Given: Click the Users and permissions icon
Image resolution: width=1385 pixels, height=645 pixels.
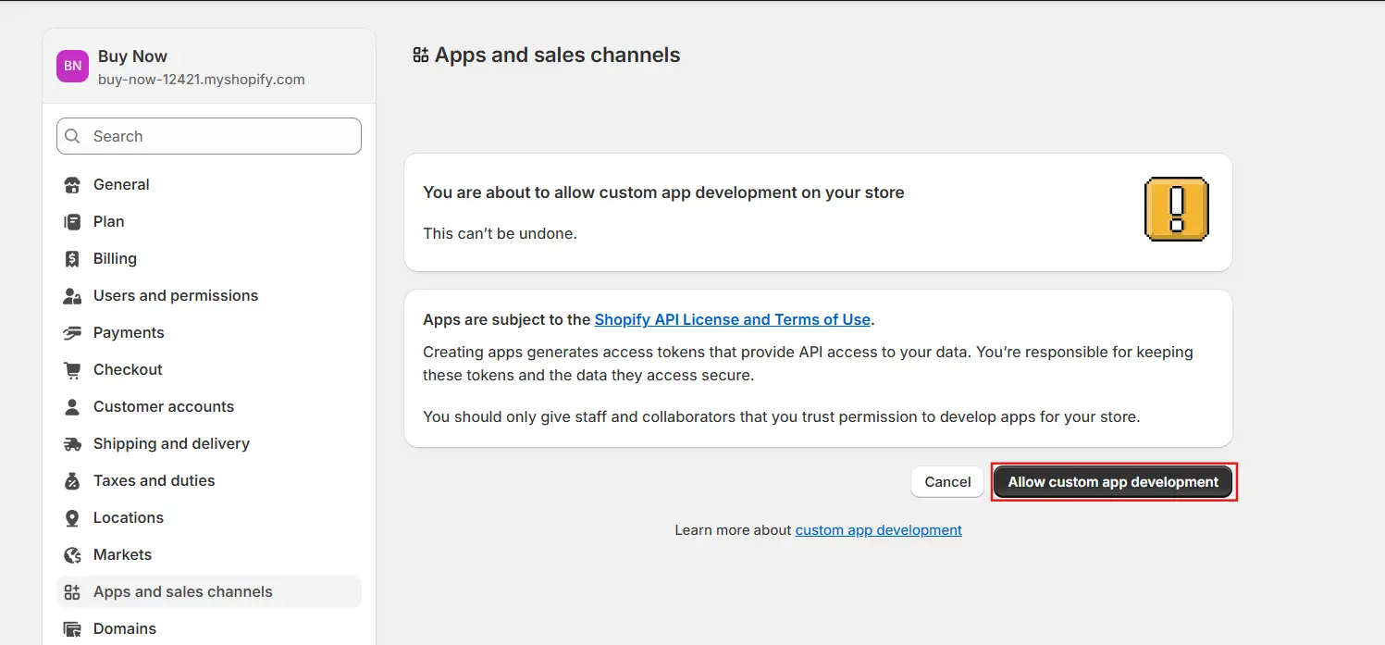Looking at the screenshot, I should (72, 296).
